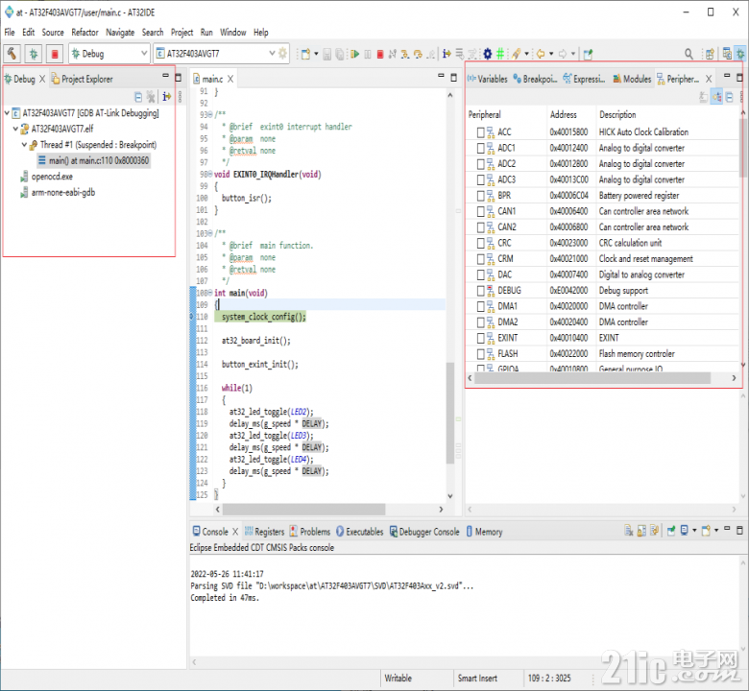749x691 pixels.
Task: Click the Peripherals collapse-all icon
Action: point(730,97)
